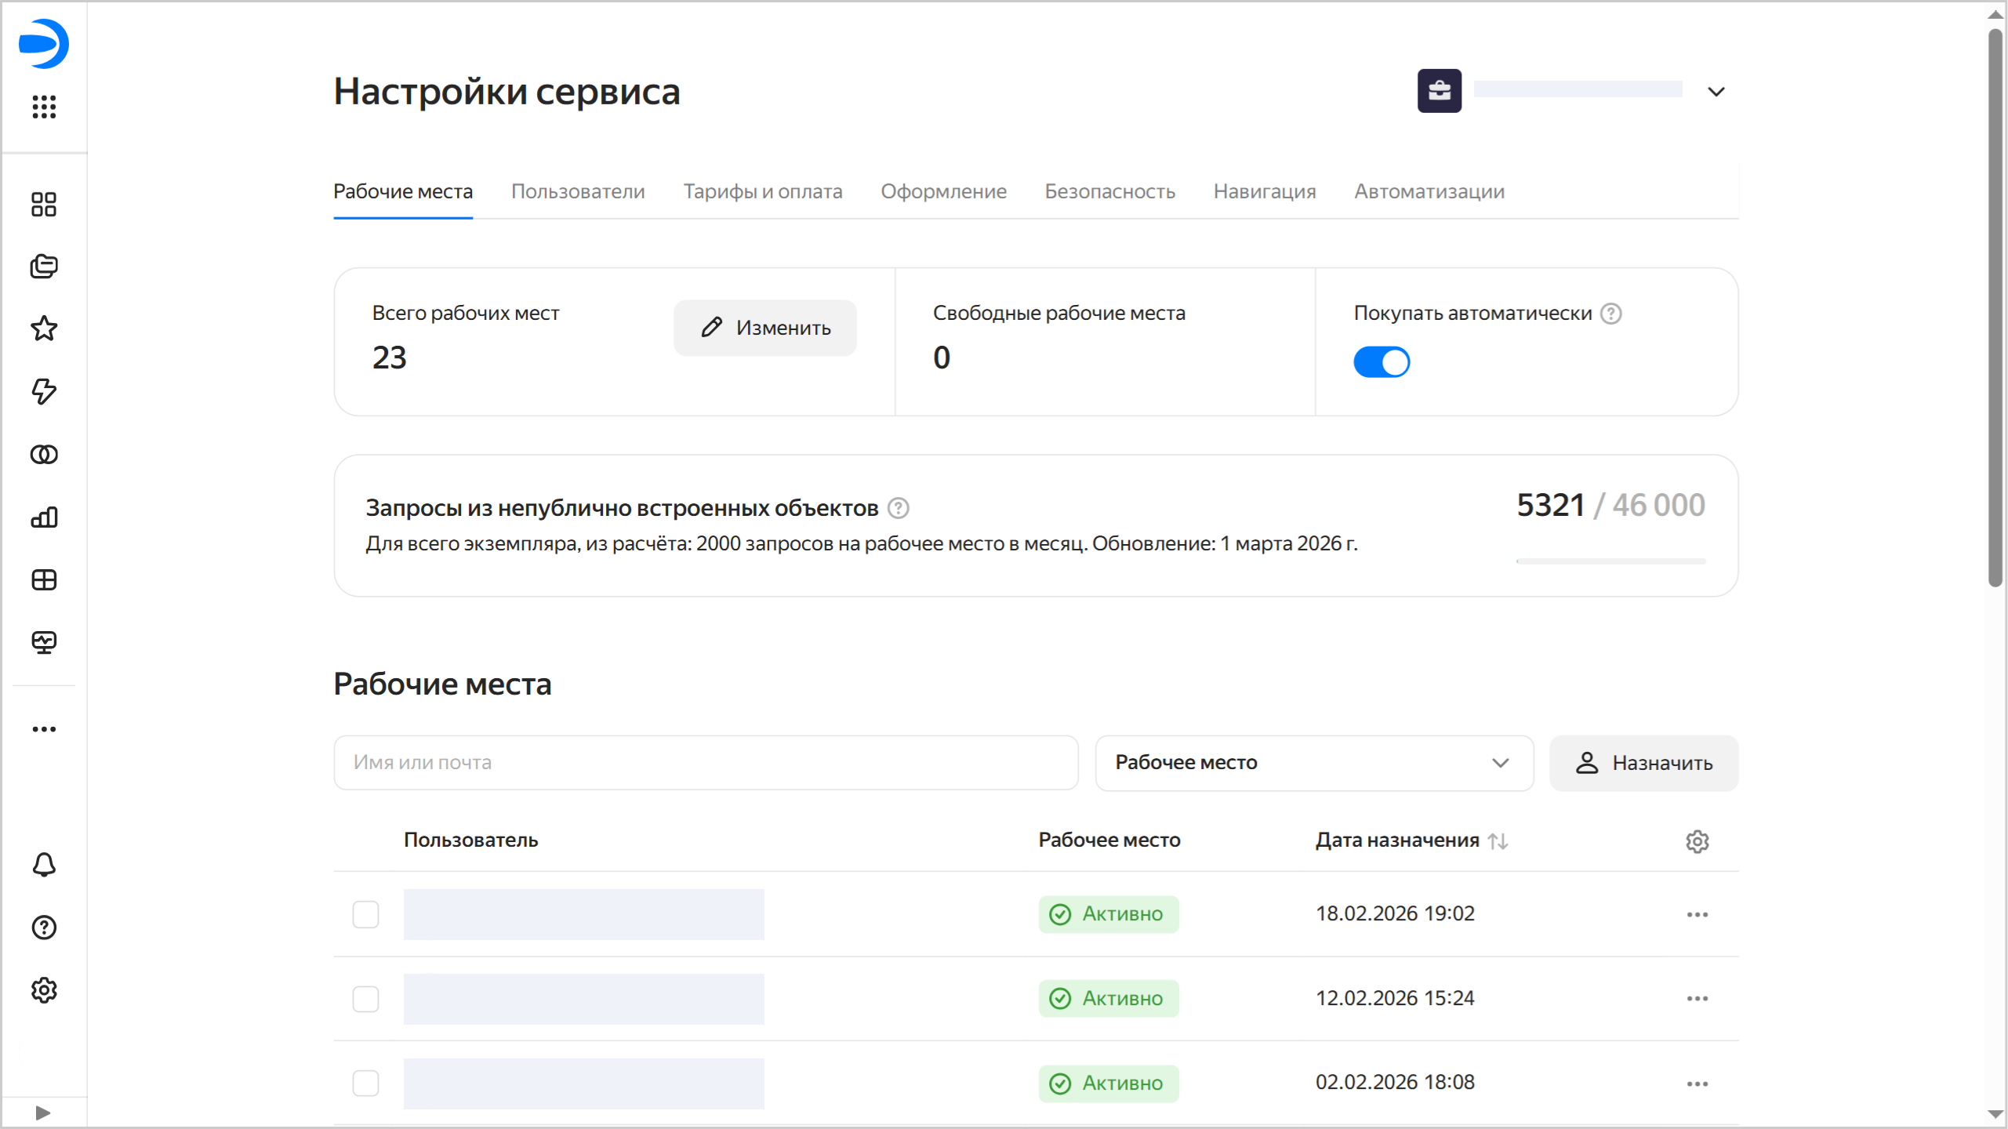Click the table settings gear icon
The height and width of the screenshot is (1129, 2008).
coord(1697,841)
